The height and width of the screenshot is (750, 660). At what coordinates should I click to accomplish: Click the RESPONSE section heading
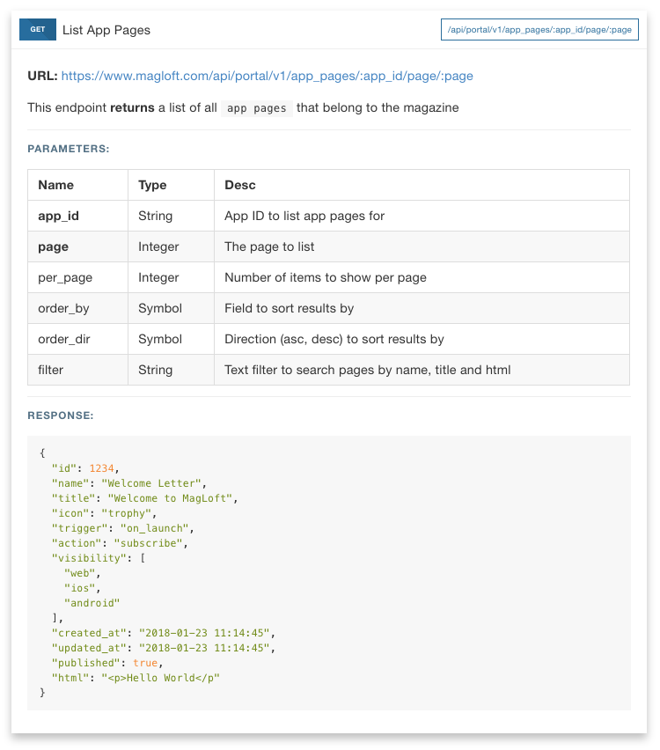pyautogui.click(x=61, y=415)
